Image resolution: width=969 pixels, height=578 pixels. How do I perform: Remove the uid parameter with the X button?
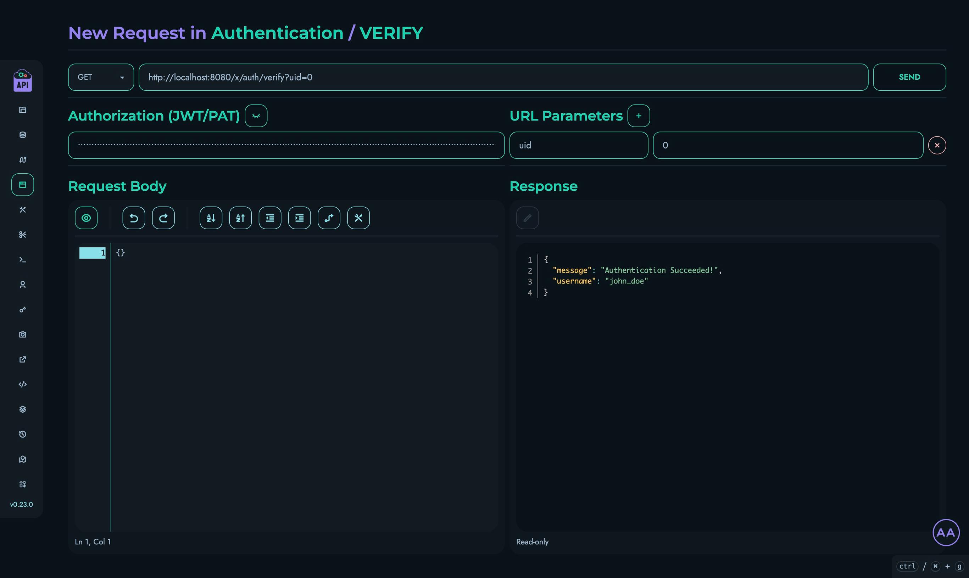[937, 145]
